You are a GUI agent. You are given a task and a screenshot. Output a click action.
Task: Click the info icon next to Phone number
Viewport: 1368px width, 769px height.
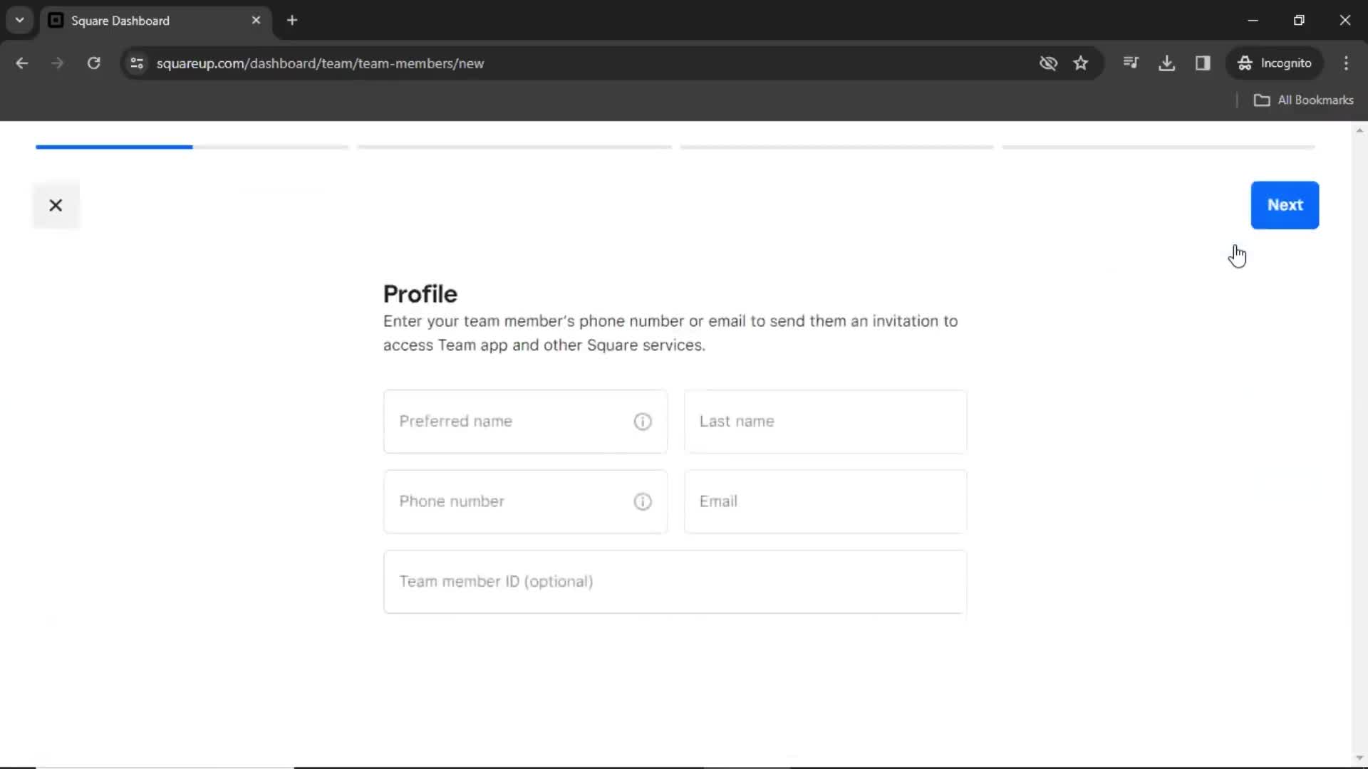[643, 501]
